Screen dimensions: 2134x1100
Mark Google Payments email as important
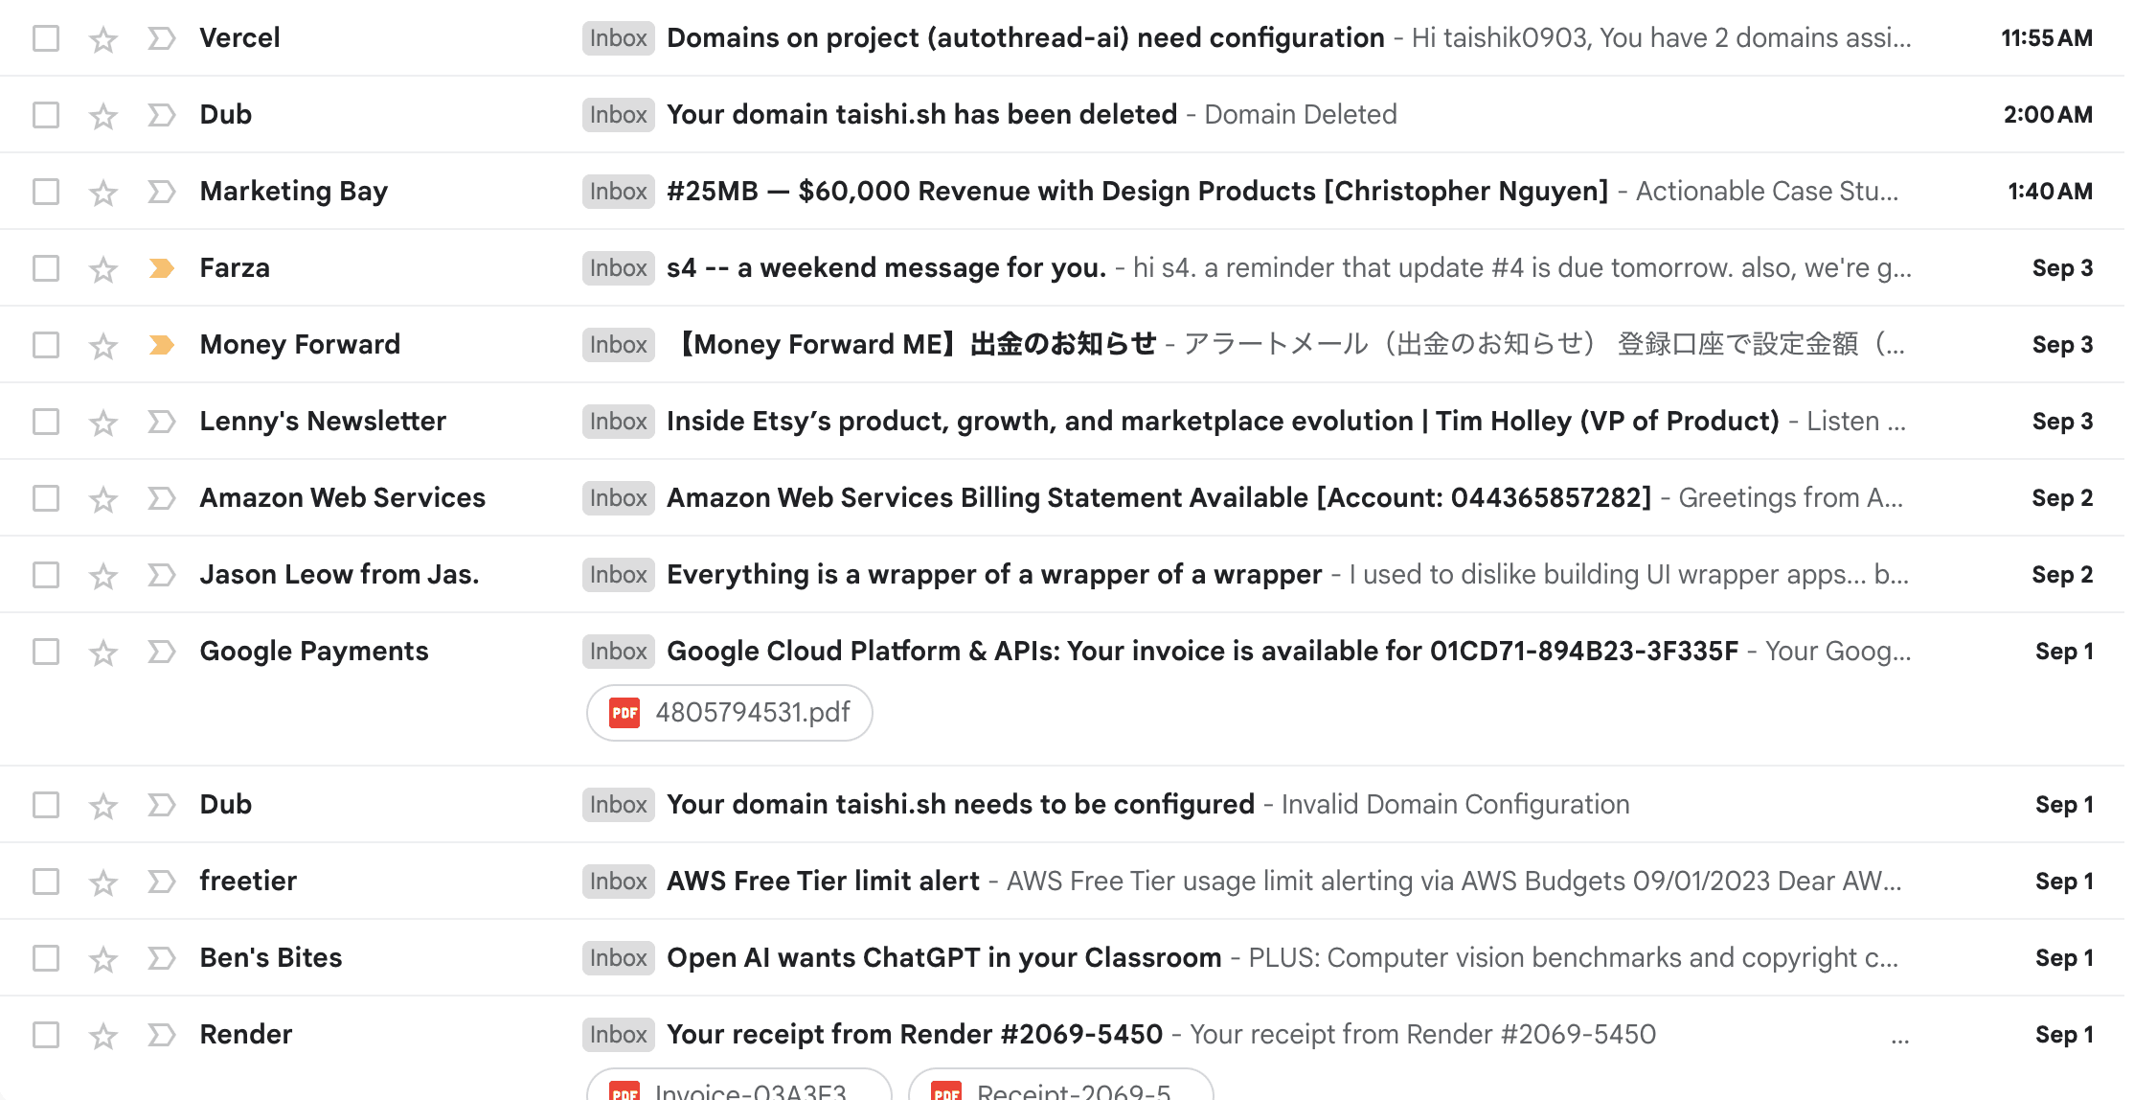[162, 652]
